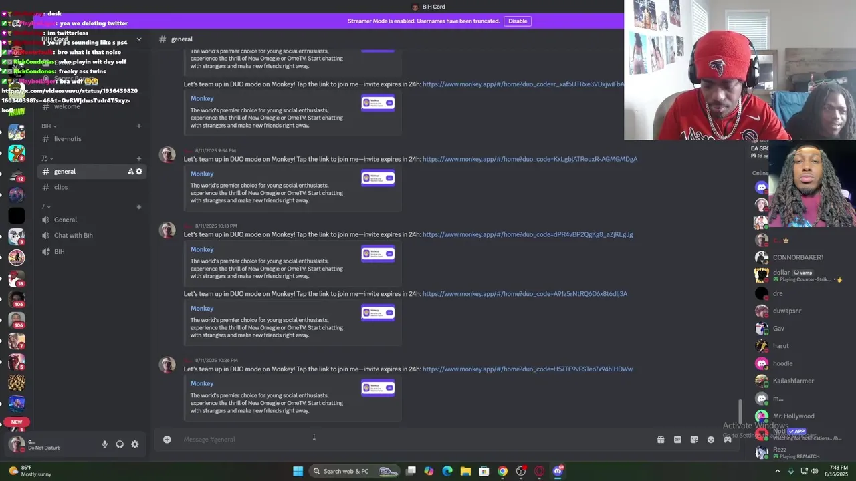Expand the BIH Cord server header dropdown

pyautogui.click(x=139, y=39)
